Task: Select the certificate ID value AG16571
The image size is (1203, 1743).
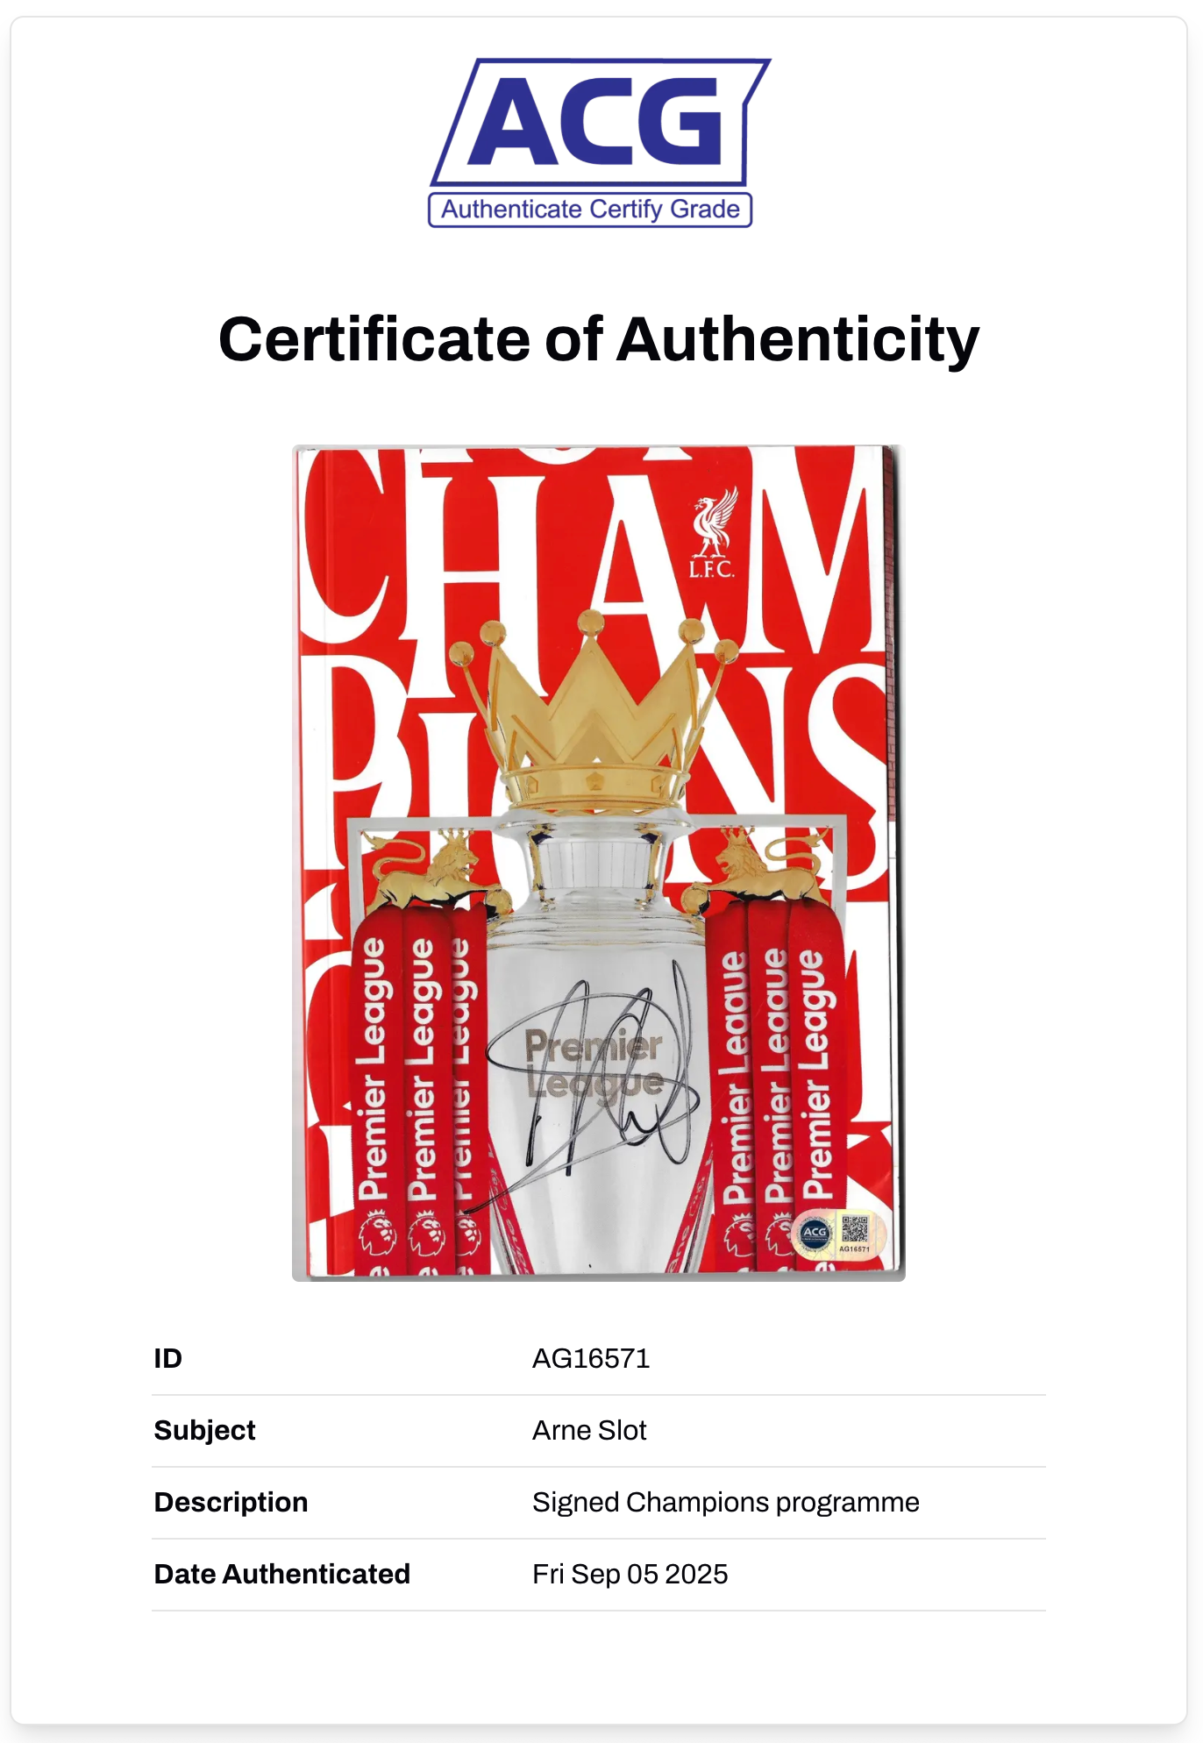Action: tap(591, 1358)
